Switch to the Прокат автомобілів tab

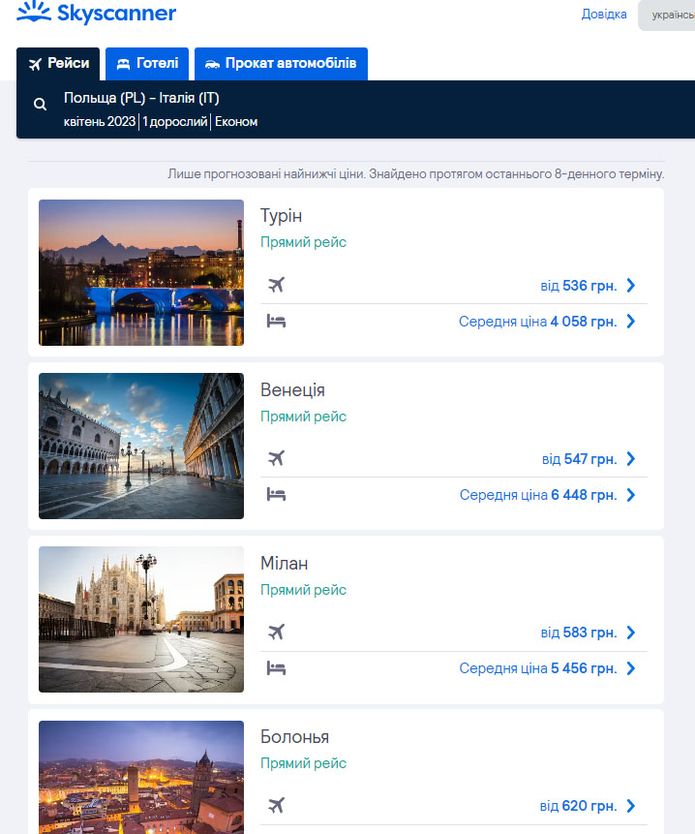281,64
